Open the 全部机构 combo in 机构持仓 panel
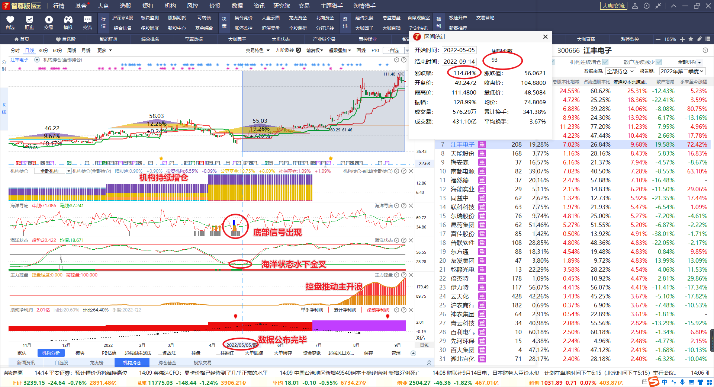This screenshot has width=714, height=387. pos(52,171)
